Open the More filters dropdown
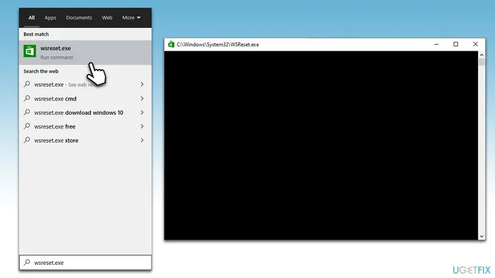The image size is (495, 278). click(132, 18)
